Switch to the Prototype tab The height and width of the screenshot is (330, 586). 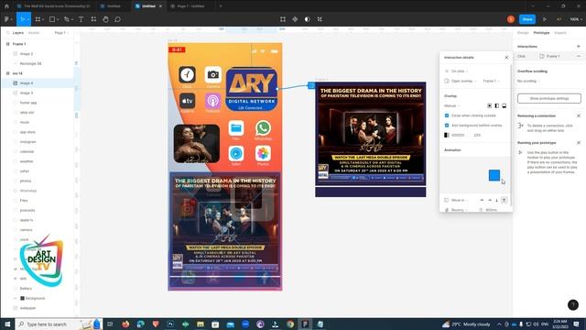point(541,33)
